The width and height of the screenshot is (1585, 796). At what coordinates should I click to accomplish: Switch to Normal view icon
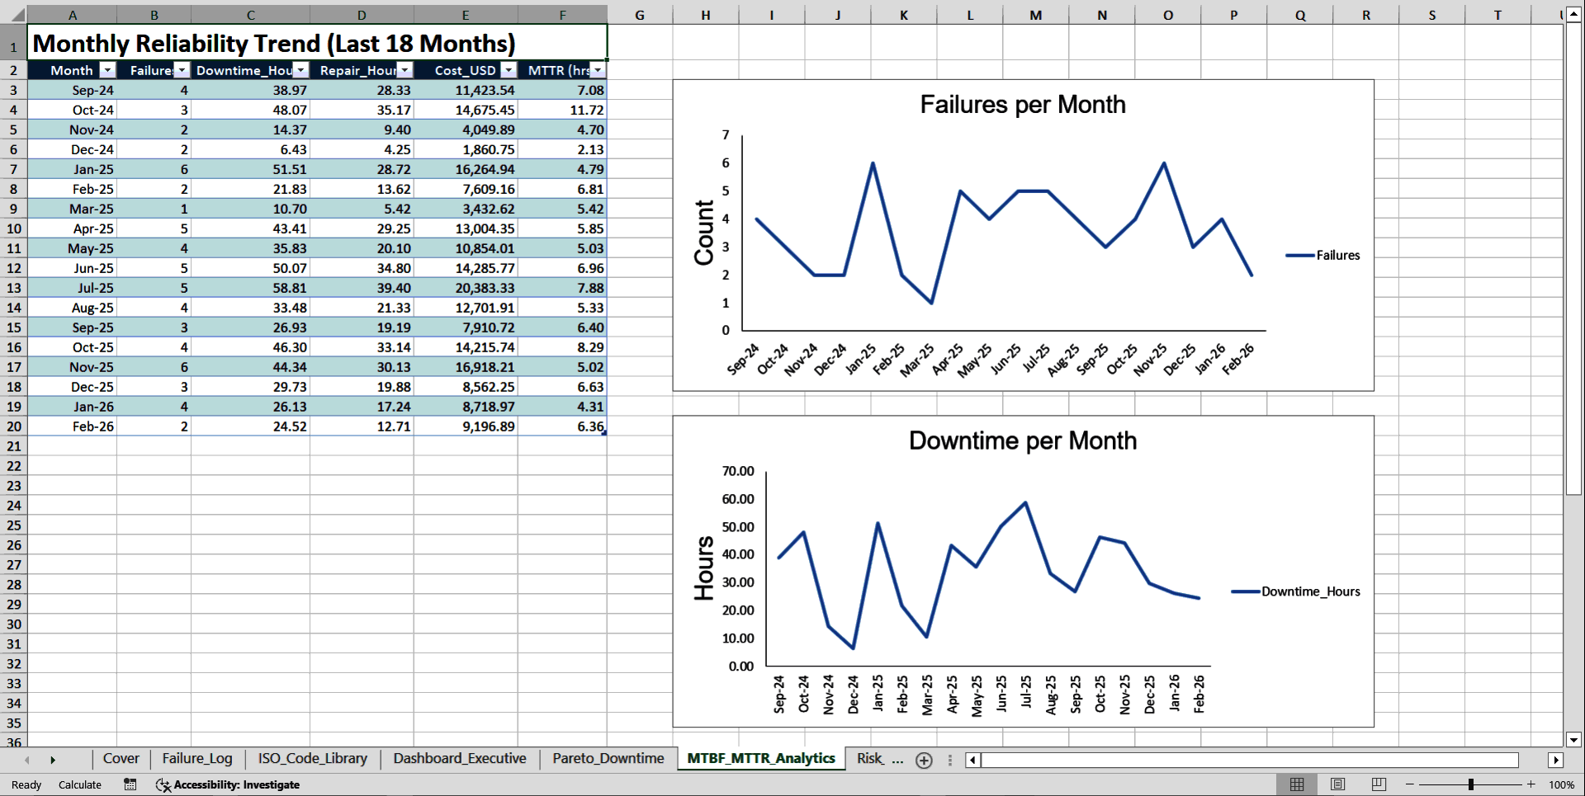(1295, 784)
